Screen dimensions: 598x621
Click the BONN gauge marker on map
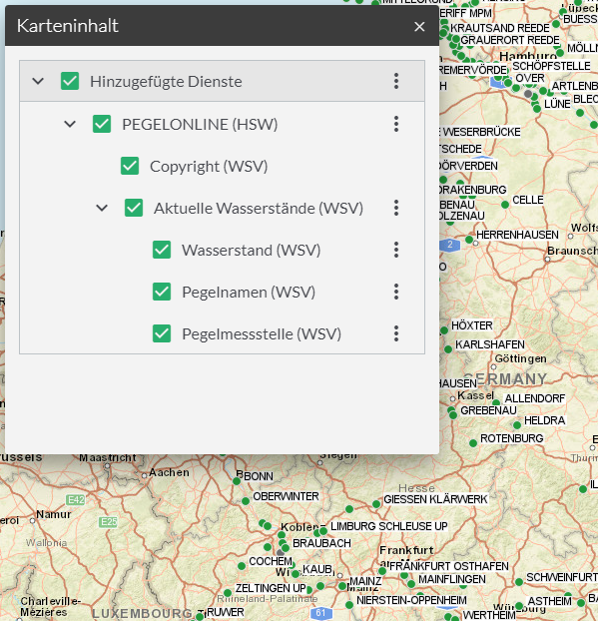[237, 481]
